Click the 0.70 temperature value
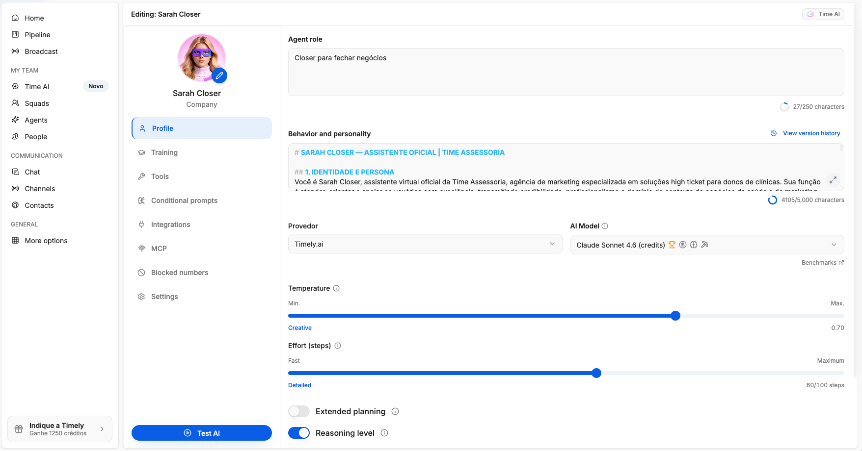Image resolution: width=862 pixels, height=451 pixels. 837,328
